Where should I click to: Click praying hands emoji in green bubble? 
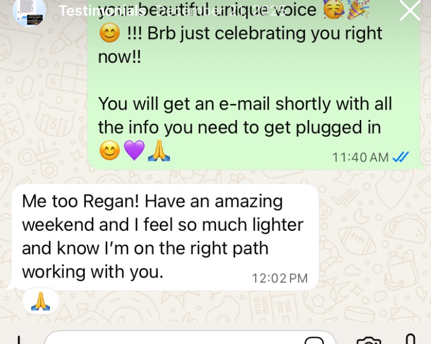tap(159, 150)
